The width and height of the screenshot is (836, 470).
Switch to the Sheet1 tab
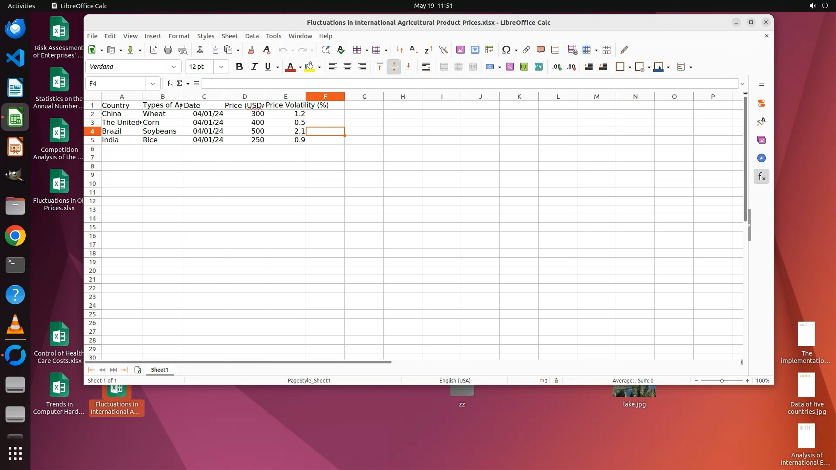tap(159, 369)
